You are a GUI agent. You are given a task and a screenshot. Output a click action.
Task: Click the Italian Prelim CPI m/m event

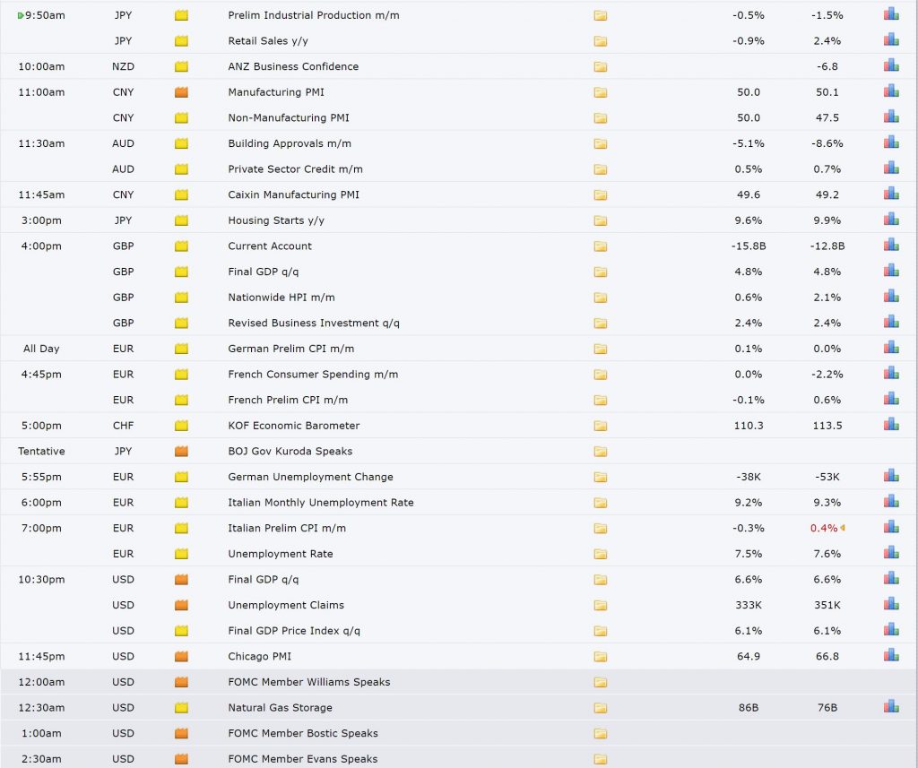(x=287, y=528)
